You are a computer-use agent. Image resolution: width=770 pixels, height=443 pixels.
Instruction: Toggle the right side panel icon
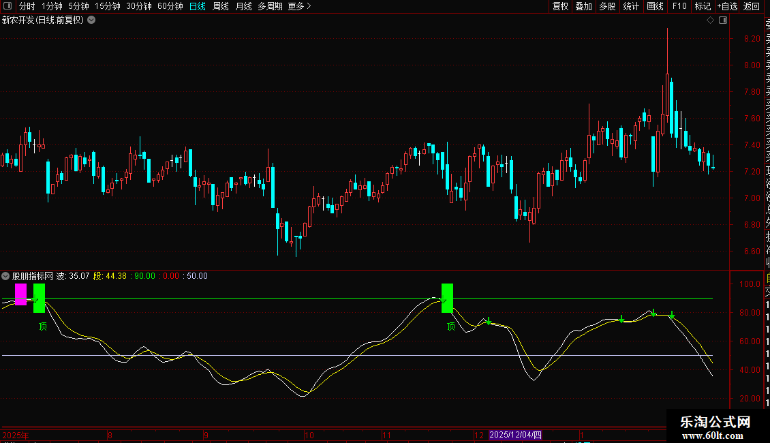click(x=723, y=20)
